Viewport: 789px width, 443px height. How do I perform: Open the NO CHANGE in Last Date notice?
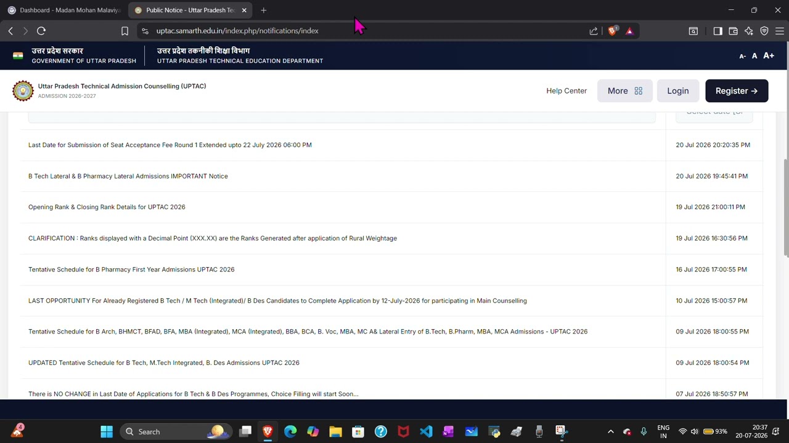pos(193,394)
